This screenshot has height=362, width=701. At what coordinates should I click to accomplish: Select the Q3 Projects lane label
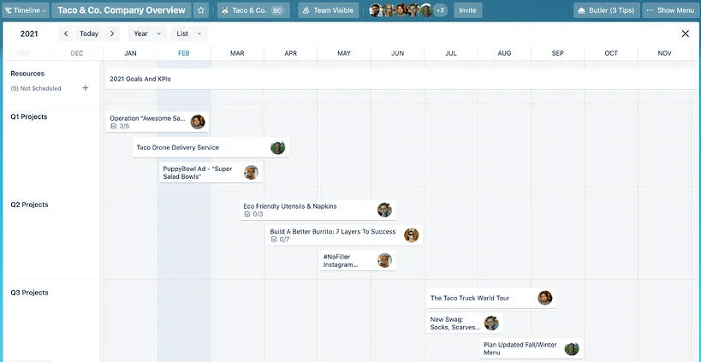click(x=29, y=293)
